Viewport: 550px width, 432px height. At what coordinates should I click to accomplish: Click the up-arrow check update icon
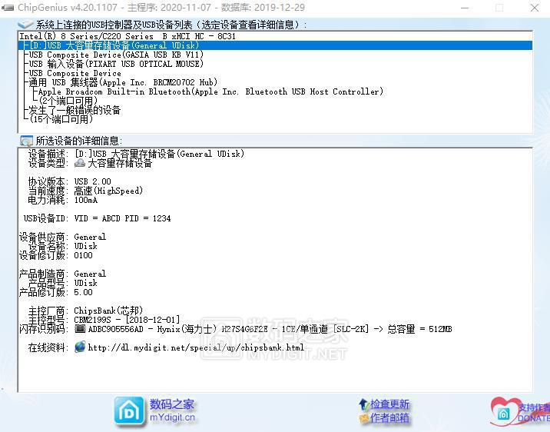tap(364, 404)
